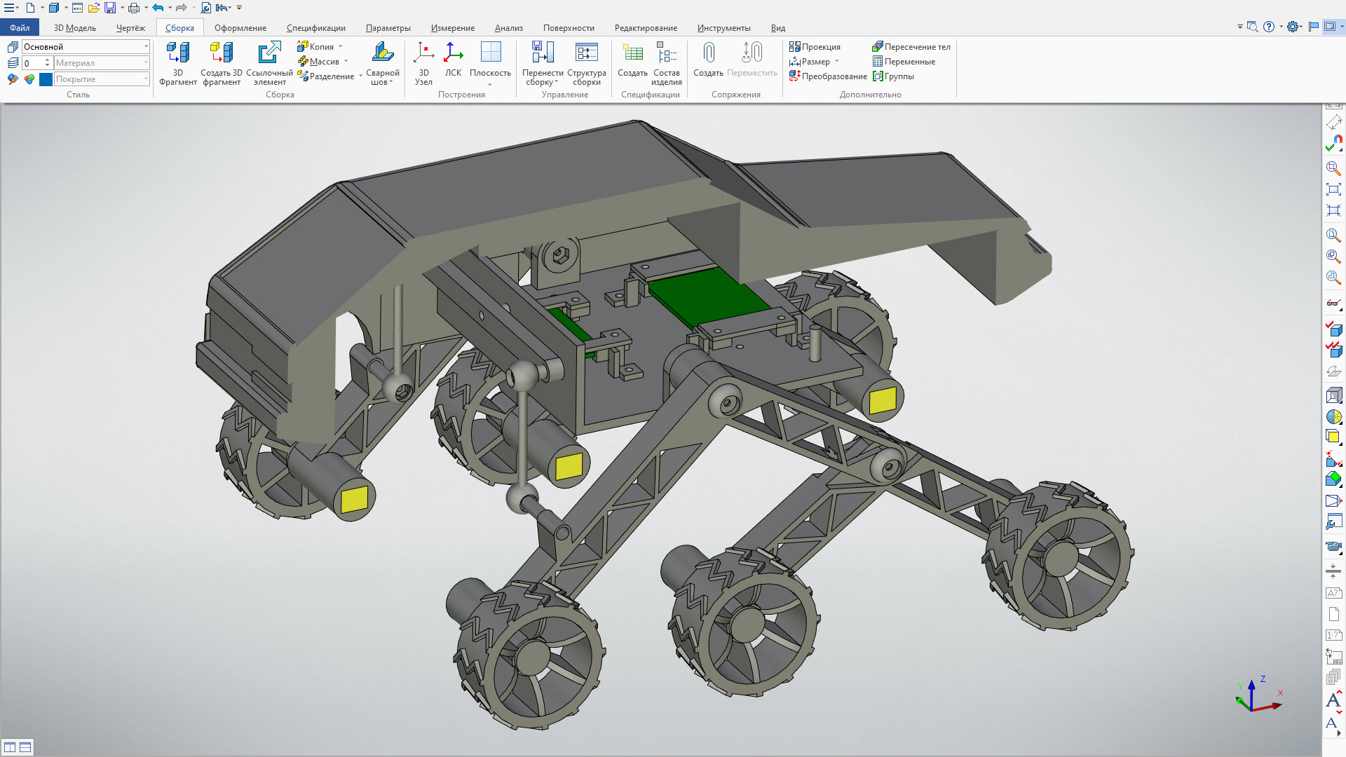Click the search commands icon
Viewport: 1346px width, 757px height.
[1253, 27]
